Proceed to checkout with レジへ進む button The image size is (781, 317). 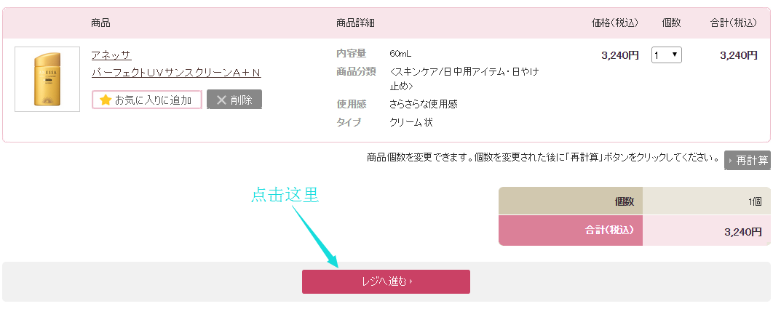pyautogui.click(x=386, y=281)
